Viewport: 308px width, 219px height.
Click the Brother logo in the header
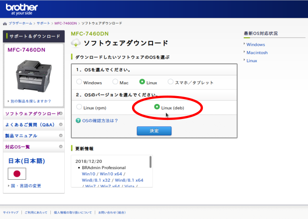pos(21,9)
